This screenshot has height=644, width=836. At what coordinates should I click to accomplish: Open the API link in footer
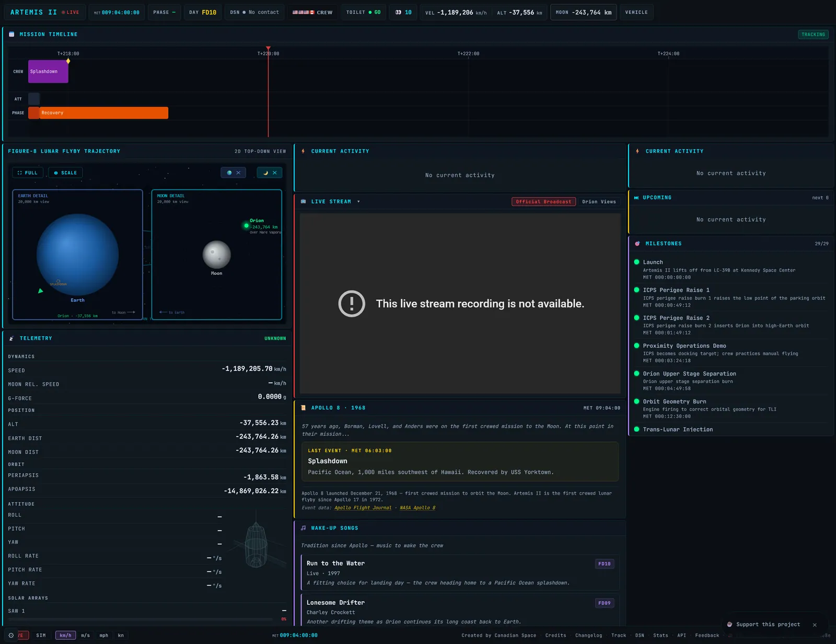point(681,635)
